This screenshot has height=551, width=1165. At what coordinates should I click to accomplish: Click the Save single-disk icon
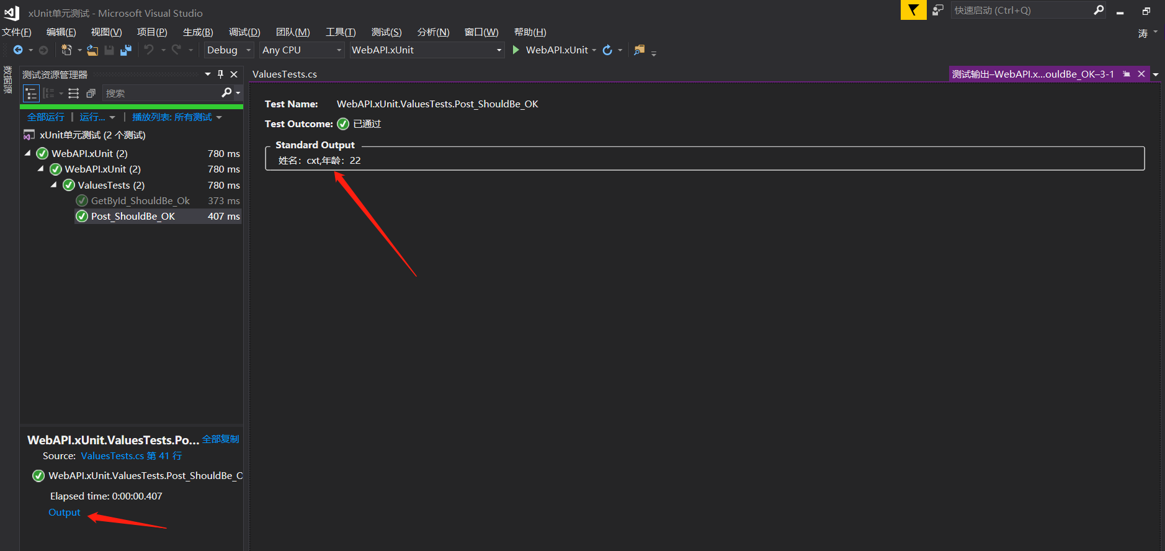(x=109, y=50)
